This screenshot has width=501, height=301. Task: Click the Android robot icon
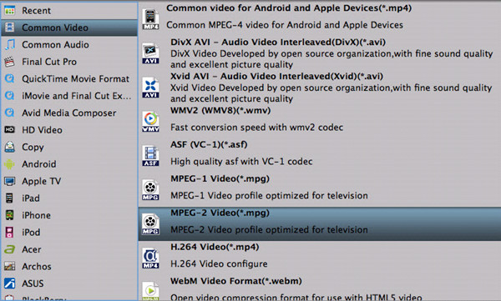point(9,164)
